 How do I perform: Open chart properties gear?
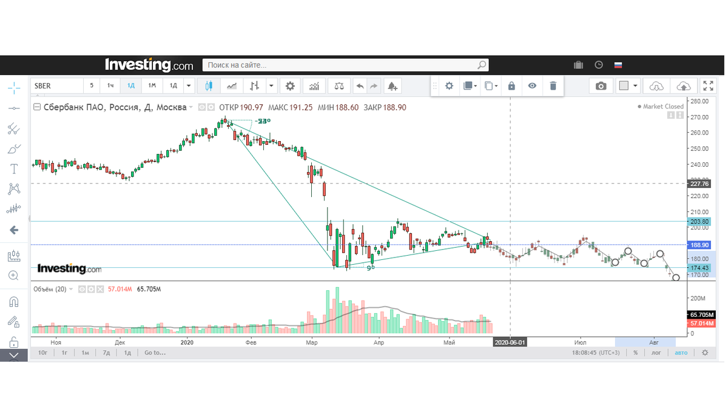pyautogui.click(x=290, y=86)
